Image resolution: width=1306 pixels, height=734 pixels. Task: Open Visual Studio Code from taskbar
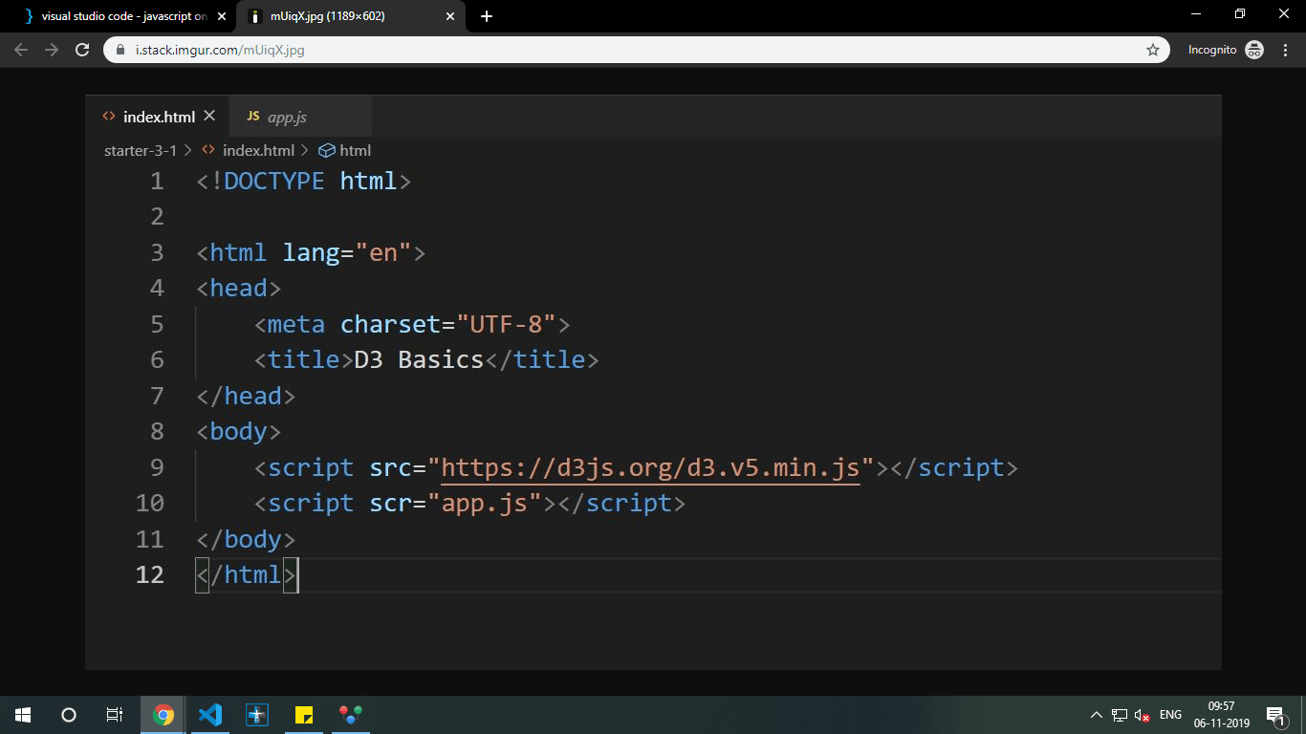point(210,714)
